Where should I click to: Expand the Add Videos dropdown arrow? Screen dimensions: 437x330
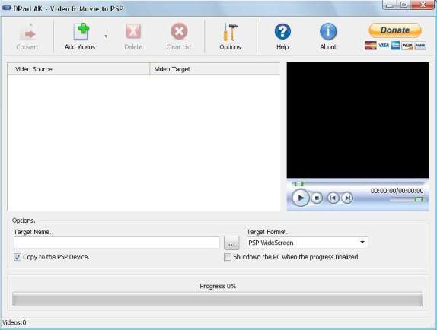(x=106, y=36)
